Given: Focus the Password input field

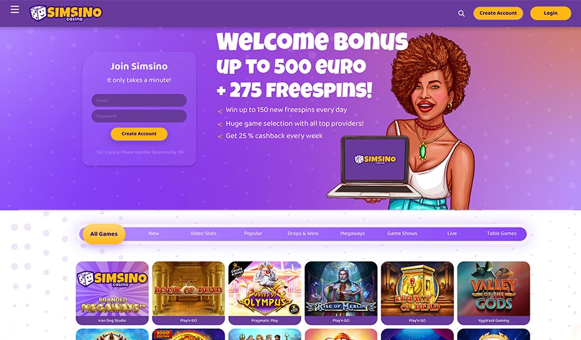Looking at the screenshot, I should (x=139, y=116).
